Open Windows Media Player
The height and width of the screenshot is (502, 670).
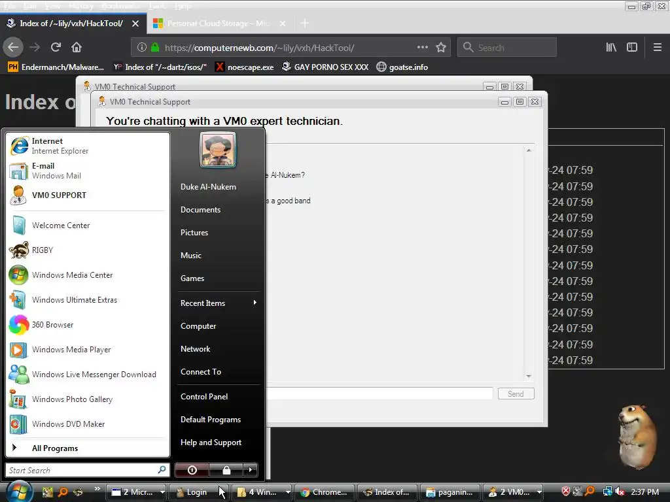click(87, 349)
